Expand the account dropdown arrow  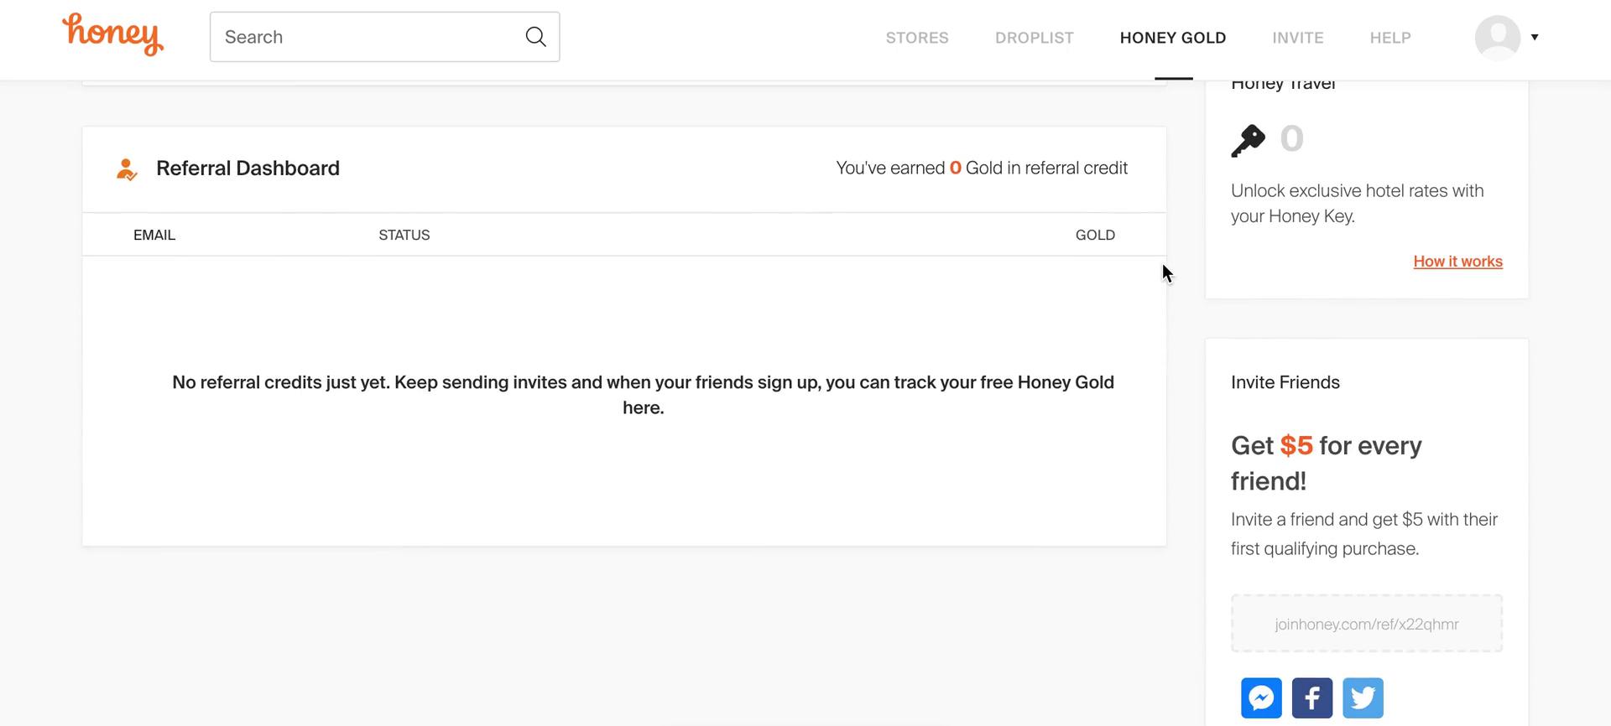coord(1535,37)
